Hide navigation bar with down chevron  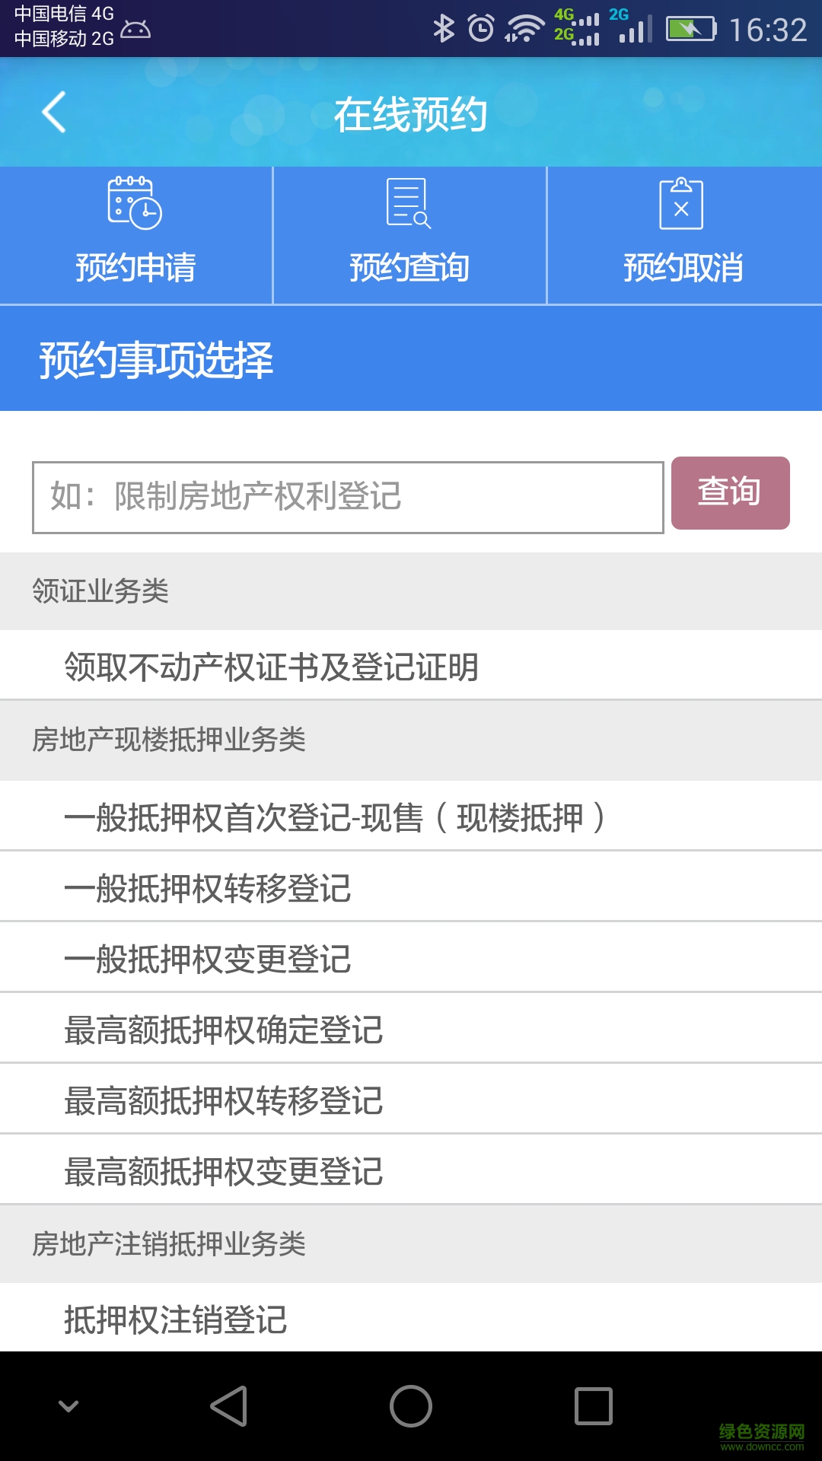pyautogui.click(x=68, y=1405)
